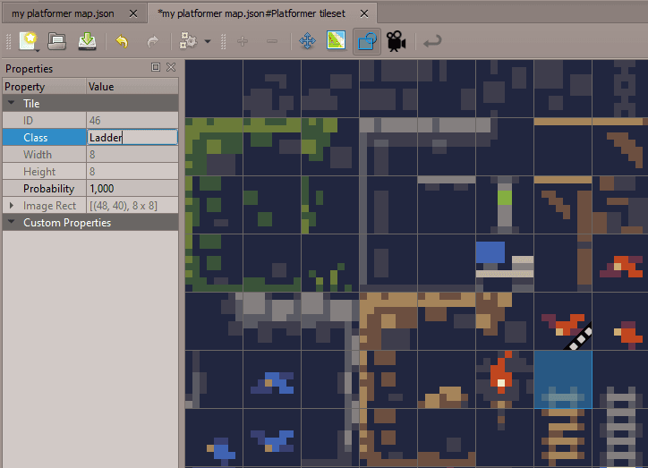
Task: Click the Class text field containing Ladder
Action: tap(132, 138)
